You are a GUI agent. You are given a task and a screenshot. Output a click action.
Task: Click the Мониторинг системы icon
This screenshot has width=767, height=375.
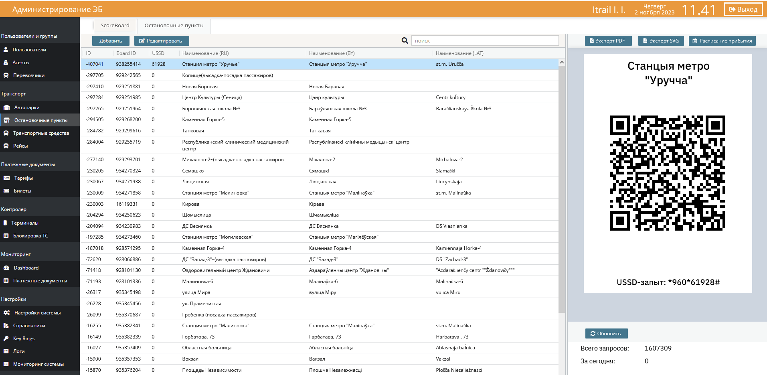coord(6,364)
